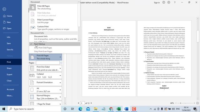The width and height of the screenshot is (200, 112).
Task: Expand the Print All Pages dropdown
Action: tap(46, 57)
